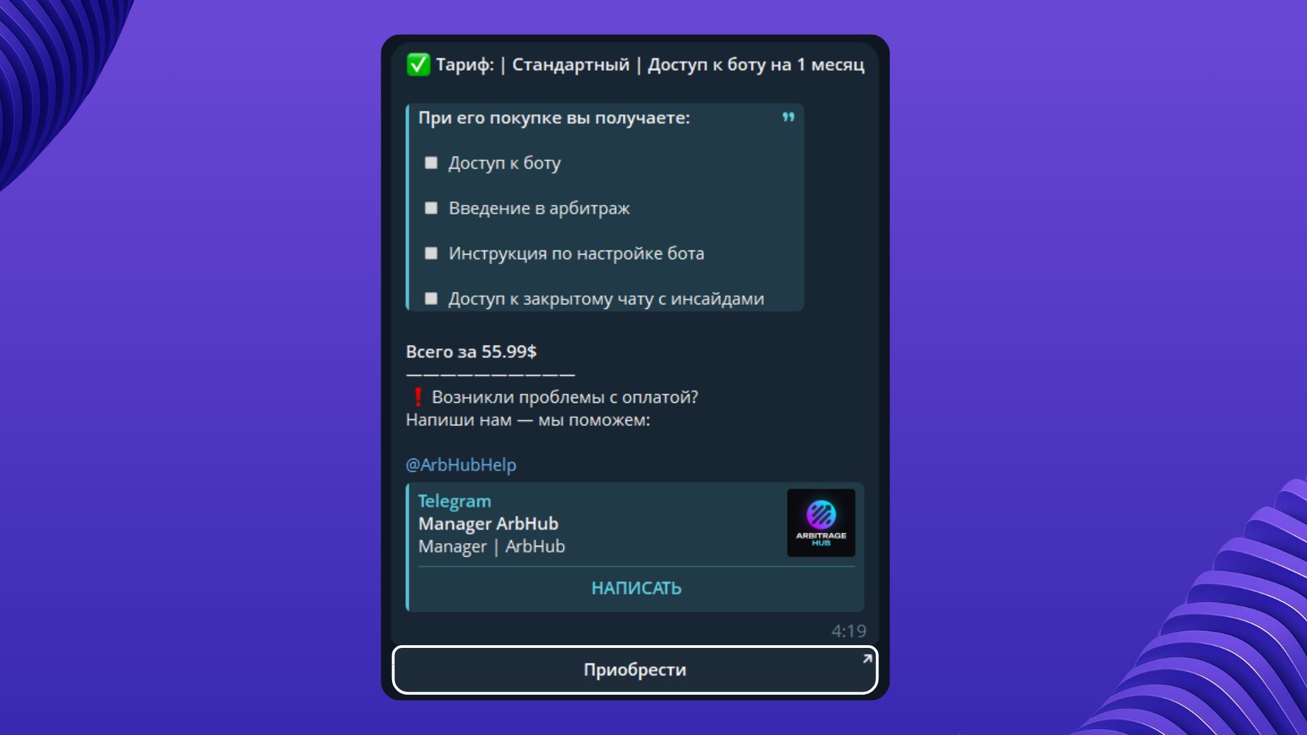Click the green checkmark emoji near Тариф
1307x735 pixels.
(418, 65)
